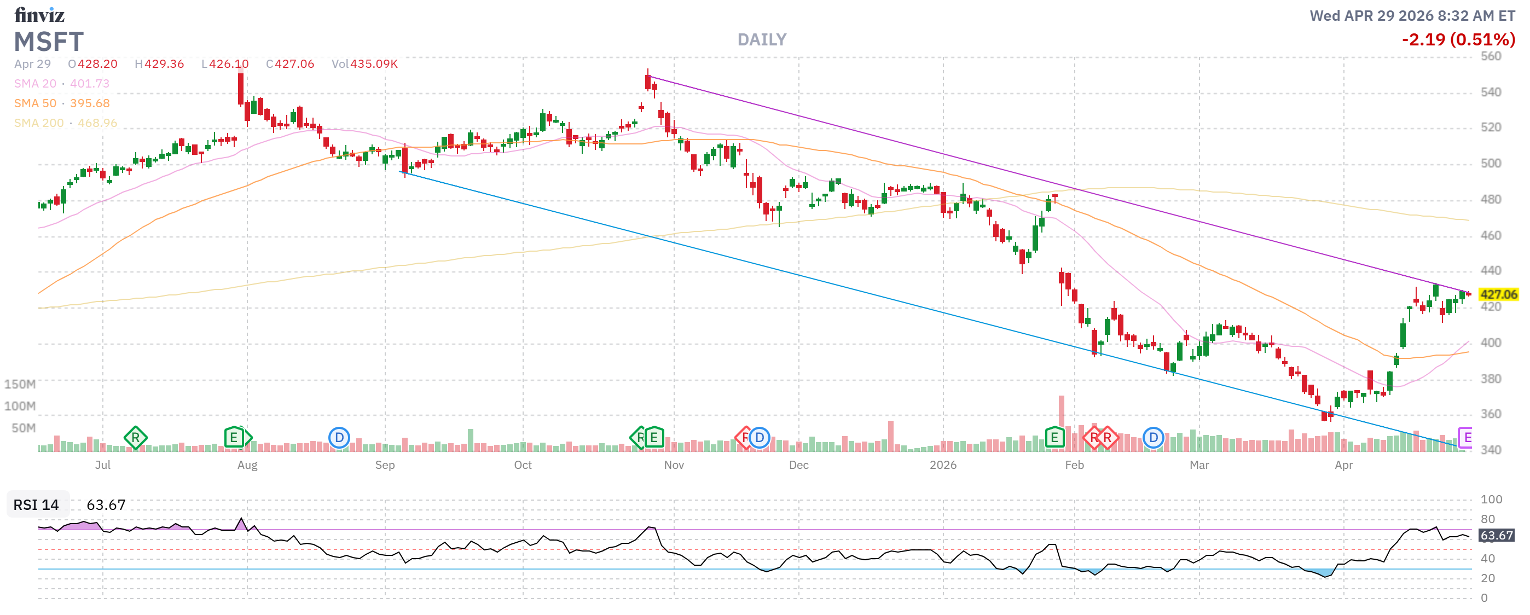Click the leftmost red R marker after Feb
This screenshot has height=615, width=1530.
pos(1094,438)
